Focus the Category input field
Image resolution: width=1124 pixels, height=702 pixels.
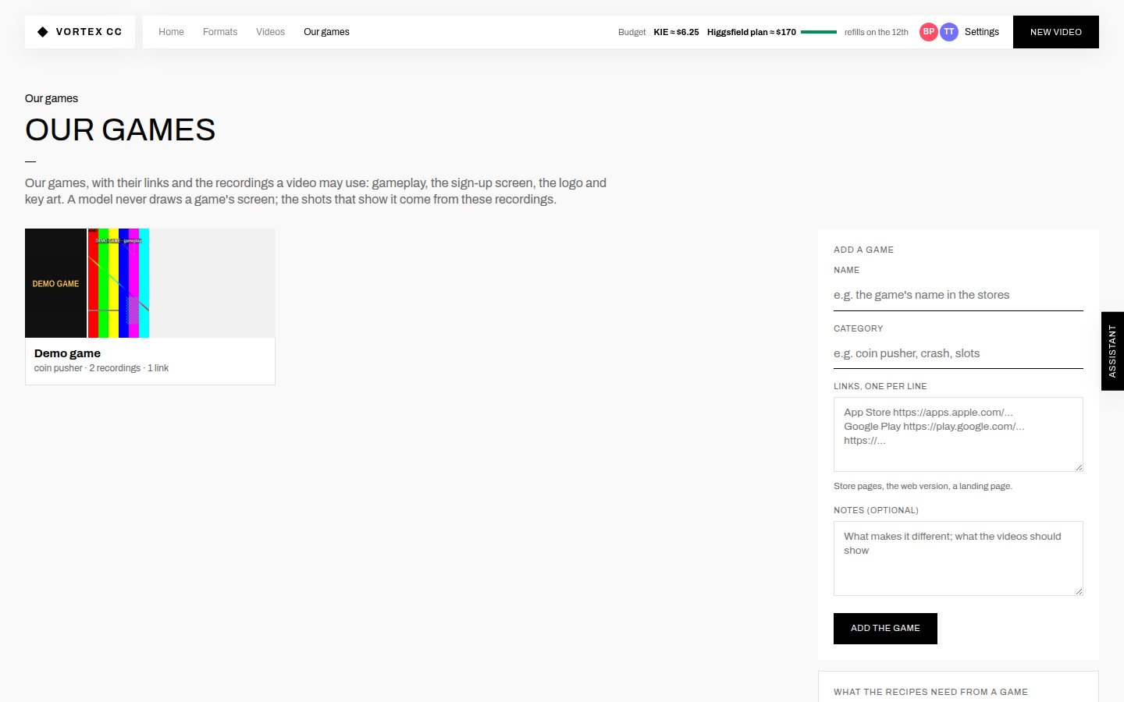958,353
